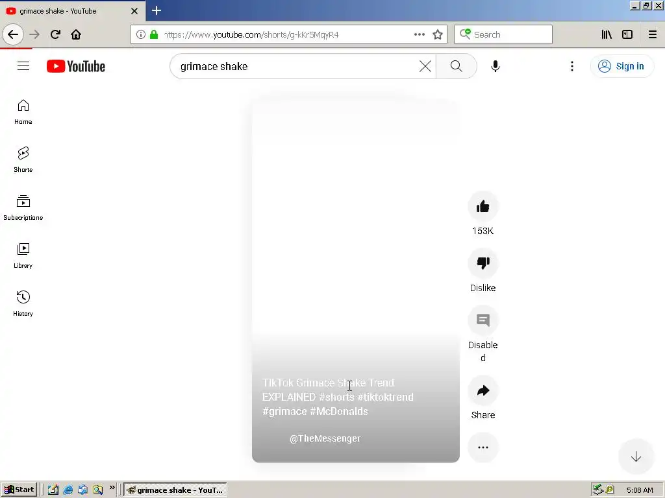This screenshot has height=498, width=665.
Task: Open History in sidebar
Action: [x=23, y=303]
